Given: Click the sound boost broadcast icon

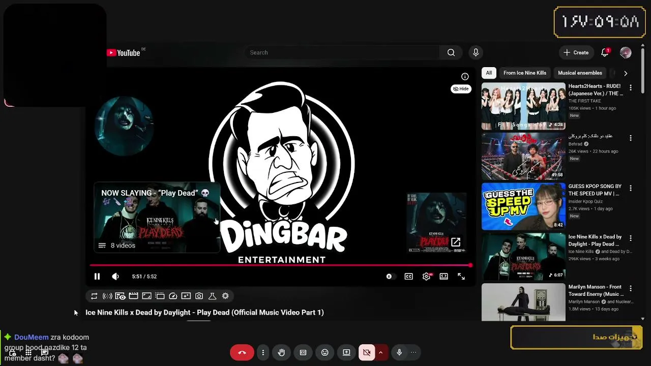Looking at the screenshot, I should [x=107, y=296].
